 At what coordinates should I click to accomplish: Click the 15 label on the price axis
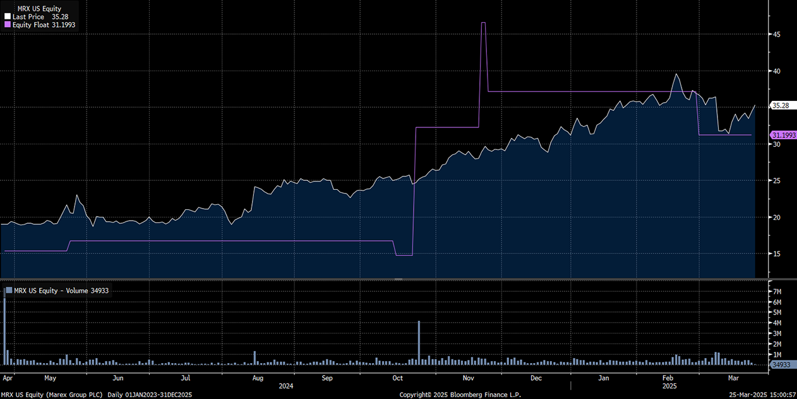(x=776, y=254)
